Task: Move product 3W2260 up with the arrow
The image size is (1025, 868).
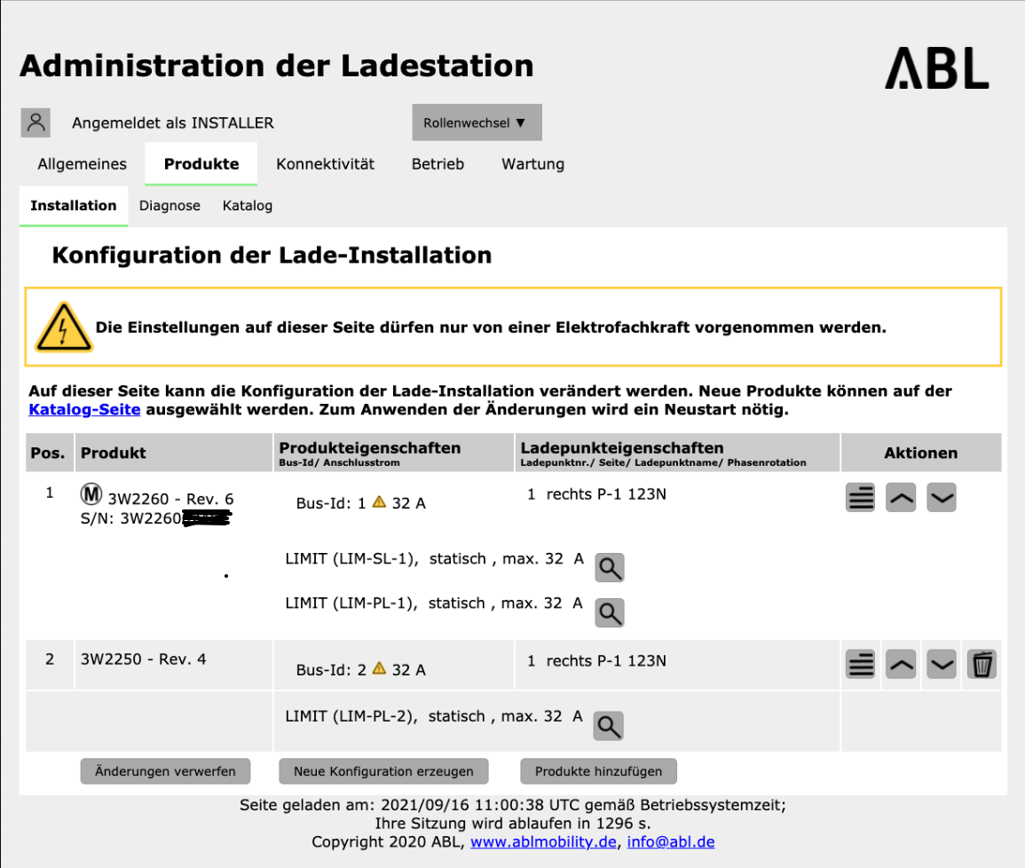Action: pyautogui.click(x=901, y=498)
